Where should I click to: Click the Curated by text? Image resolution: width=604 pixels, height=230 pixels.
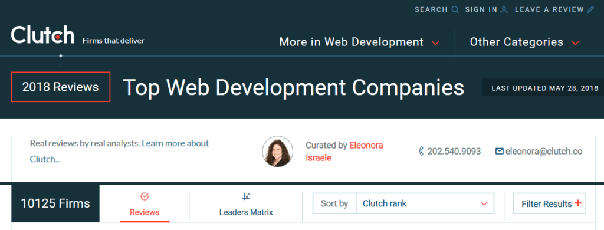[x=326, y=146]
